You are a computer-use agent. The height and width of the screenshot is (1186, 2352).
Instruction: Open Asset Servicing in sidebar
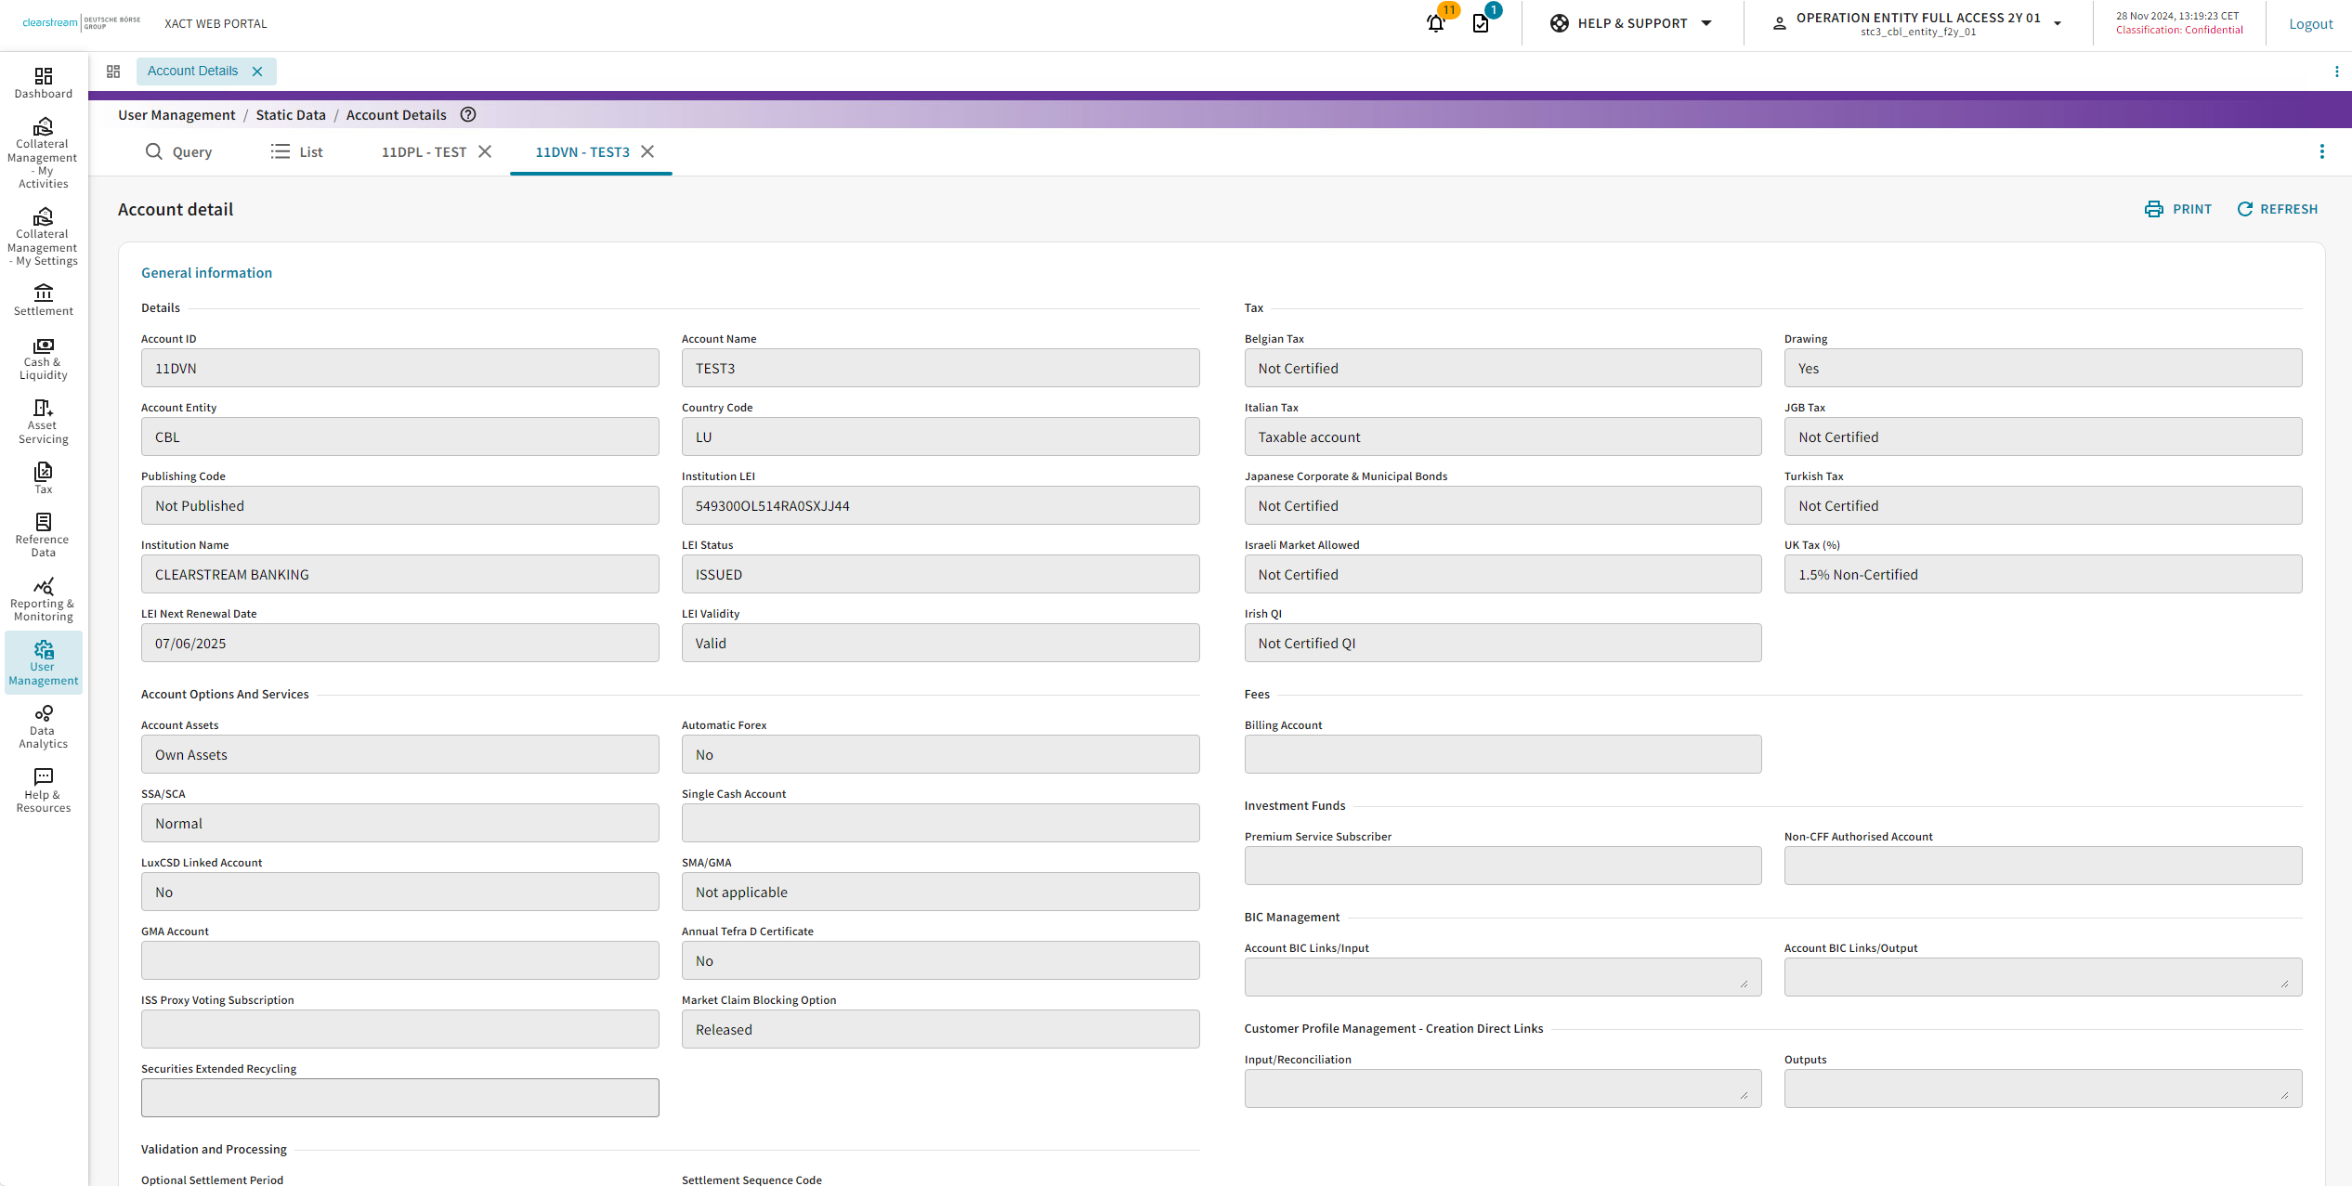coord(43,422)
